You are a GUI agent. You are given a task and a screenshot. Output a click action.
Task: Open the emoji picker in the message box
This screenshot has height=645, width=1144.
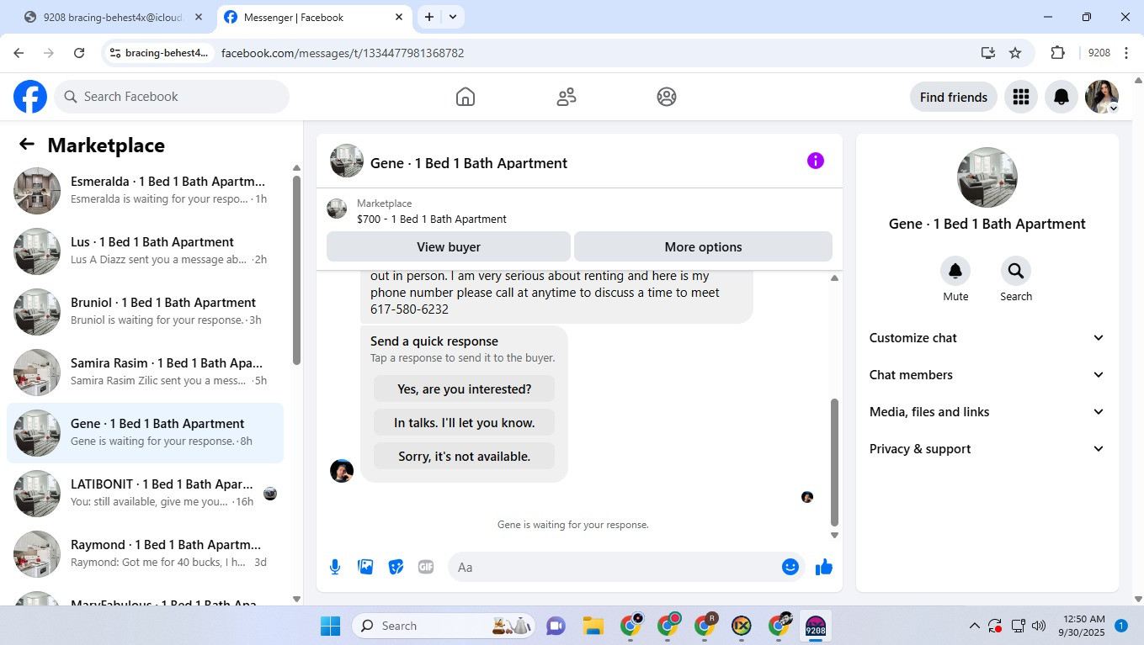[790, 567]
